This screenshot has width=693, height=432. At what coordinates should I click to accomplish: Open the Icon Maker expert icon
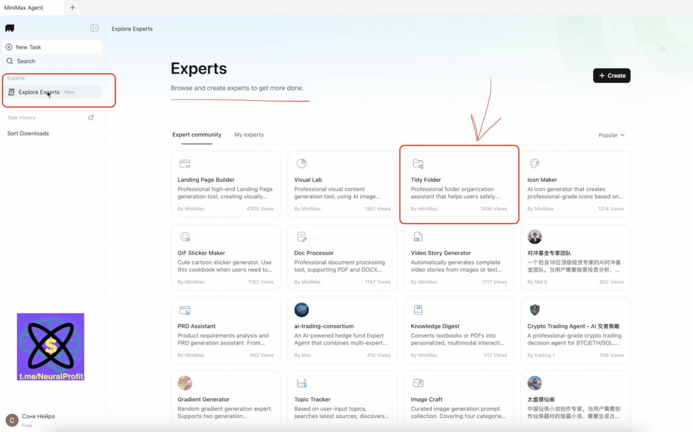tap(534, 163)
